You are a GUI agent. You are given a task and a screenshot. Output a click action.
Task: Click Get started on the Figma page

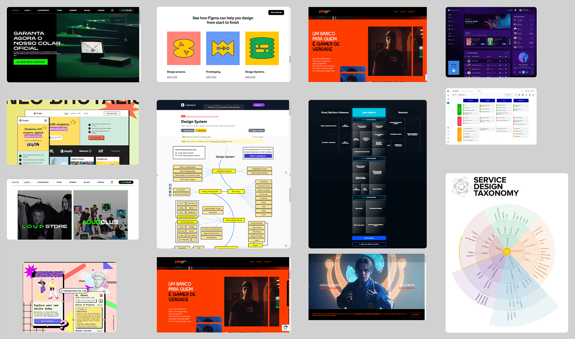pyautogui.click(x=276, y=13)
